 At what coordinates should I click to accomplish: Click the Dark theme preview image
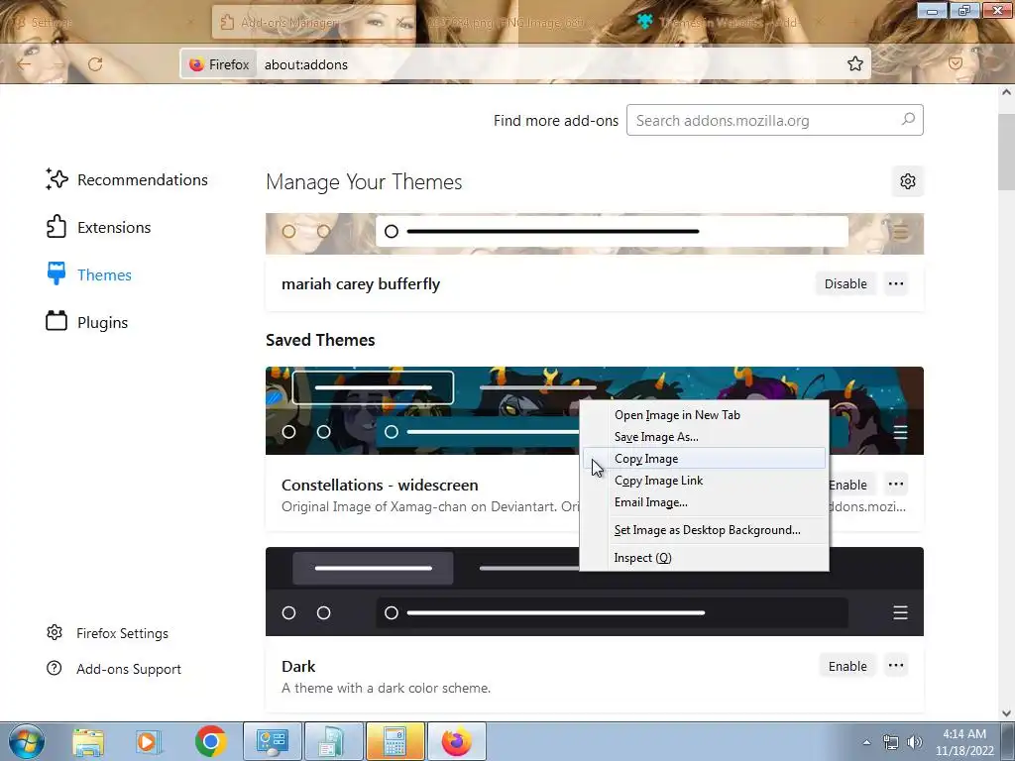[x=595, y=592]
